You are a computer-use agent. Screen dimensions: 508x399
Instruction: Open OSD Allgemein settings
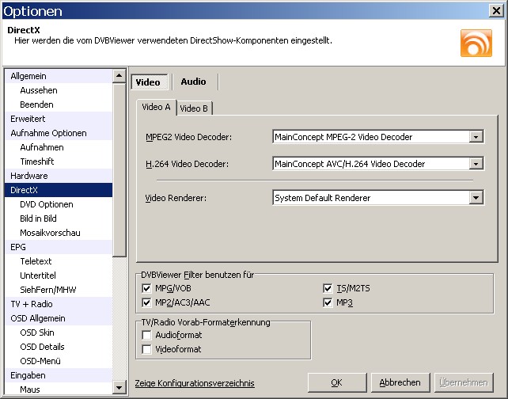click(x=59, y=318)
